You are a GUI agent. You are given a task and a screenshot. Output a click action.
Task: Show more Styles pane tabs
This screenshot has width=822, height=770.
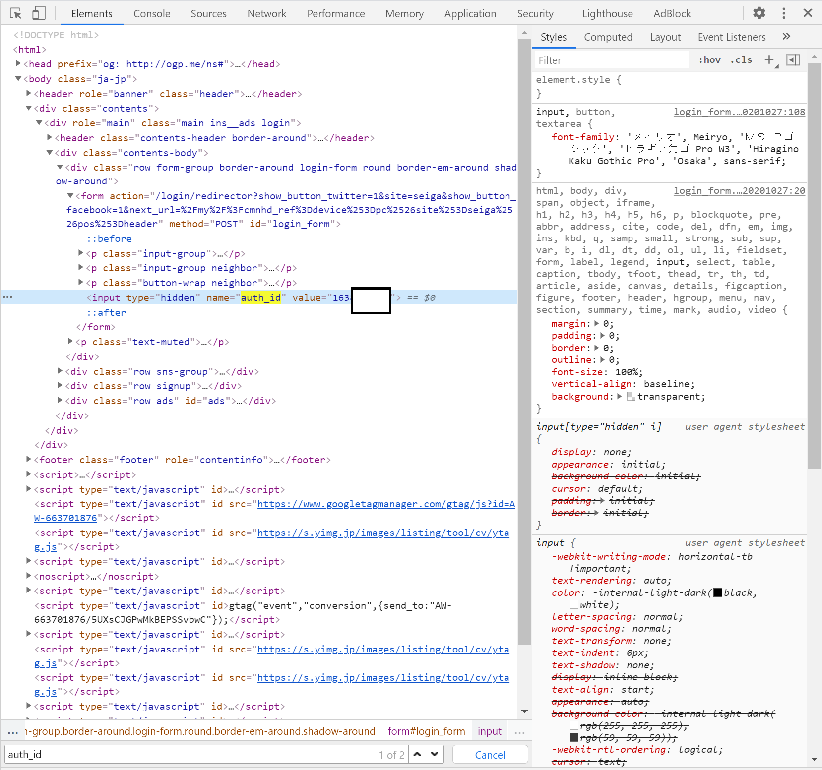point(786,37)
